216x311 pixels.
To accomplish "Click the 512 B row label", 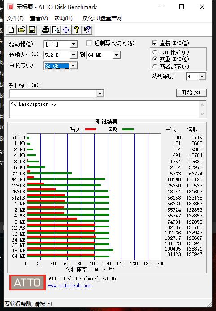I will click(18, 137).
